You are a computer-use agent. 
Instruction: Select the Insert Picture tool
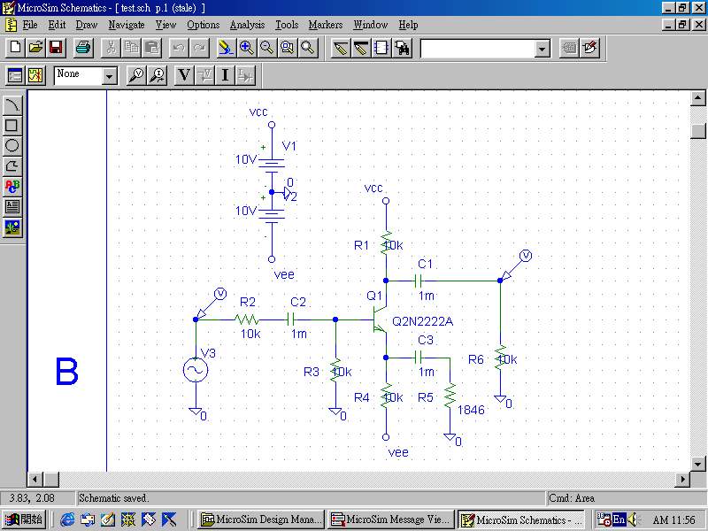click(12, 227)
